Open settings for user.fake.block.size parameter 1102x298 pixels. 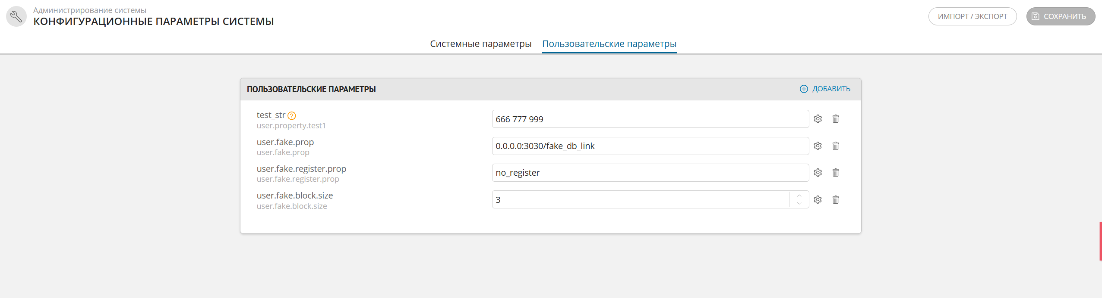point(818,199)
